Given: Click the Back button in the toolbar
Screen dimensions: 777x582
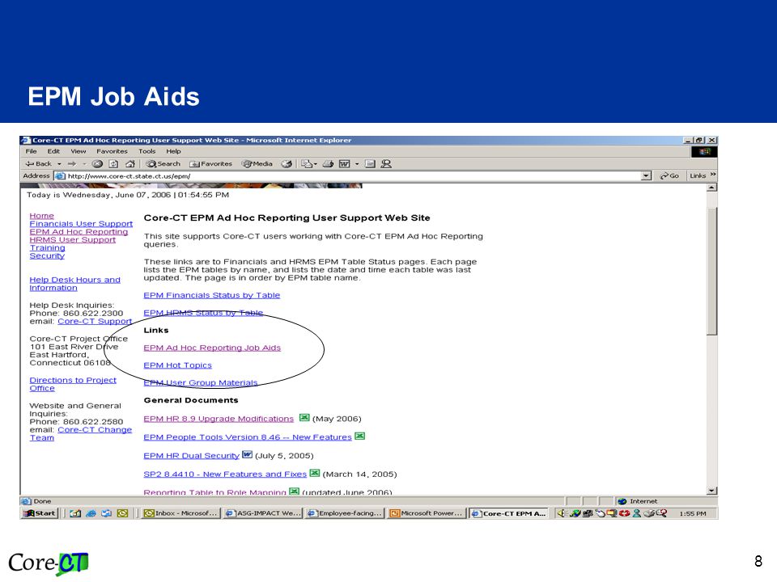Looking at the screenshot, I should 39,164.
